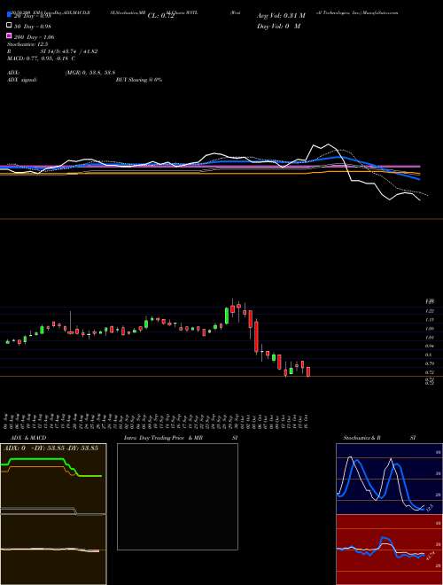
Task: Open the ADX & MACD indicator chart panel
Action: click(53, 514)
